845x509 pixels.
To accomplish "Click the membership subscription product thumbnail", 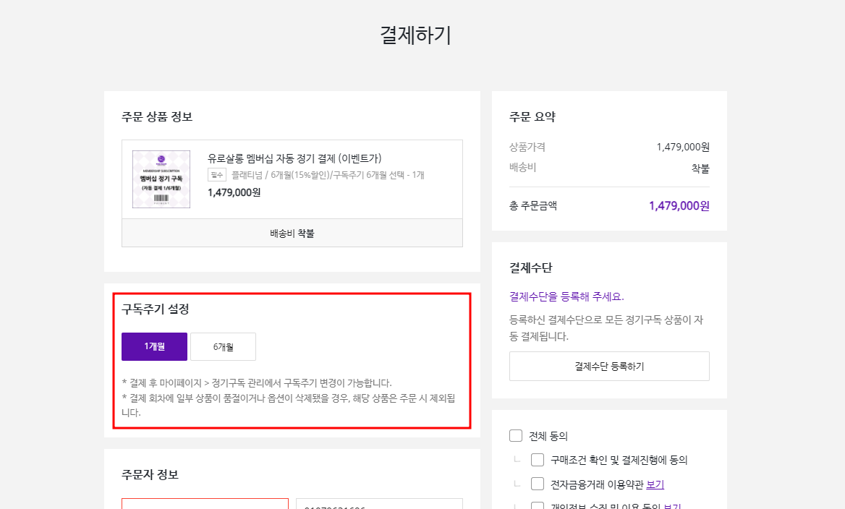I will pos(161,179).
